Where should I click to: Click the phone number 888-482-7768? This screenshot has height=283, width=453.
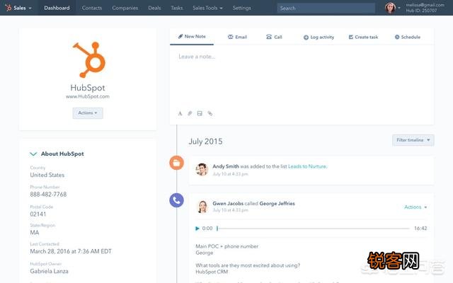pyautogui.click(x=48, y=195)
